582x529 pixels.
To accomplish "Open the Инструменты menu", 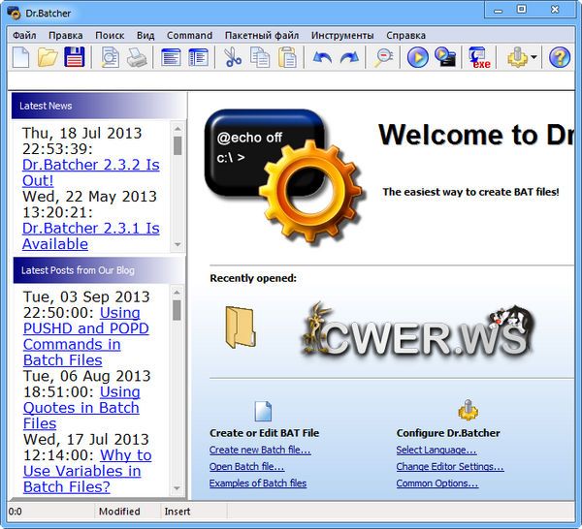I will 342,35.
